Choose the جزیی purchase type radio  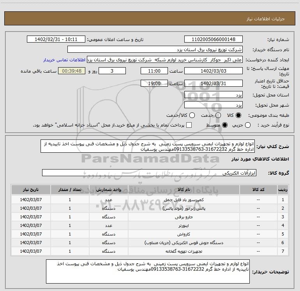click(x=248, y=125)
